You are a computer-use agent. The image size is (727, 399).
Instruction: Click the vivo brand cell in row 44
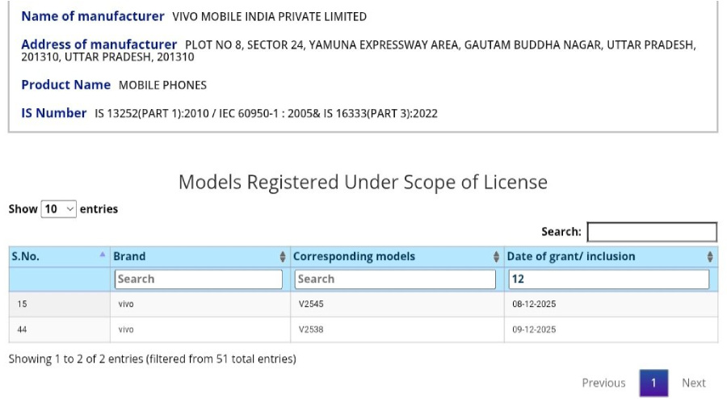(126, 330)
